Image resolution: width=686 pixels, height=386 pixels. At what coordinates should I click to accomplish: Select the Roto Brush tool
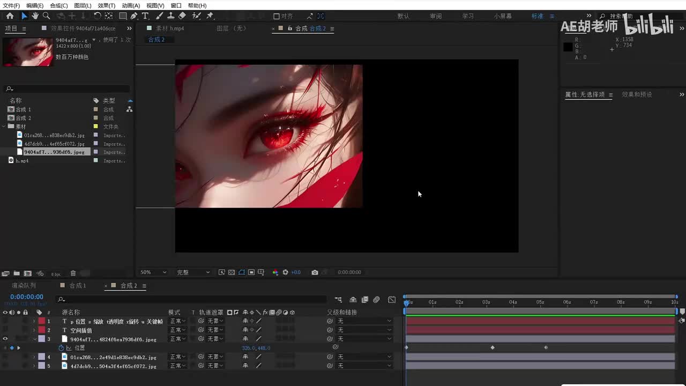197,16
